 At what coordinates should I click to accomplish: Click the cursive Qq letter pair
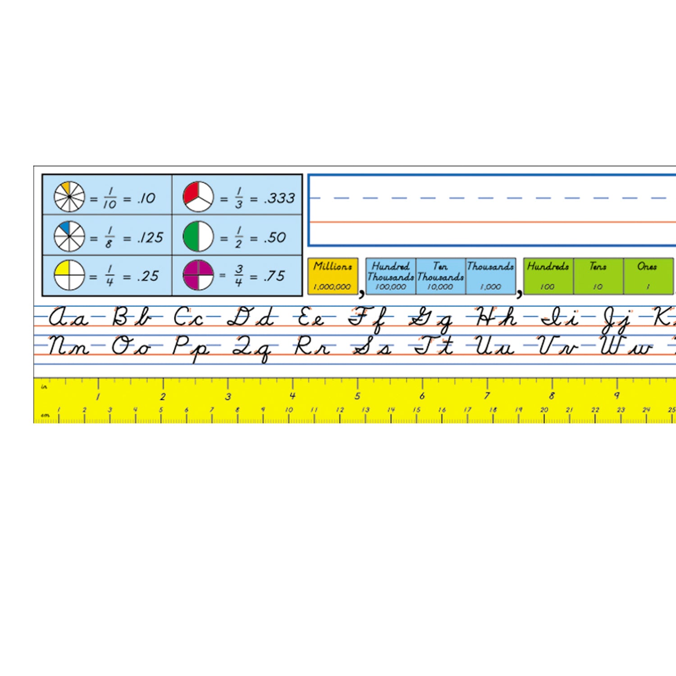coord(251,348)
